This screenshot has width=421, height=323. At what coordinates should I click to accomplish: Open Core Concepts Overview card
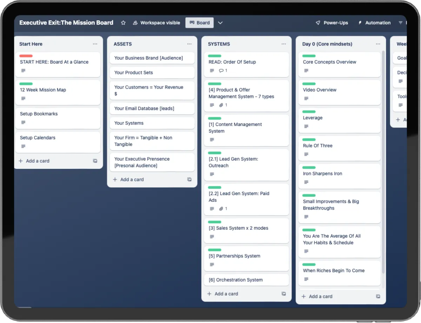point(339,65)
